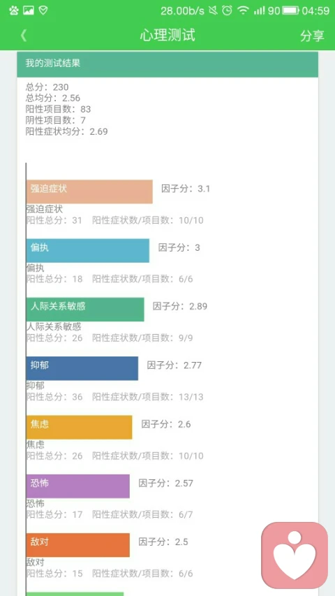Screen dimensions: 335x596
Task: Tap the 分享 share button
Action: 312,36
